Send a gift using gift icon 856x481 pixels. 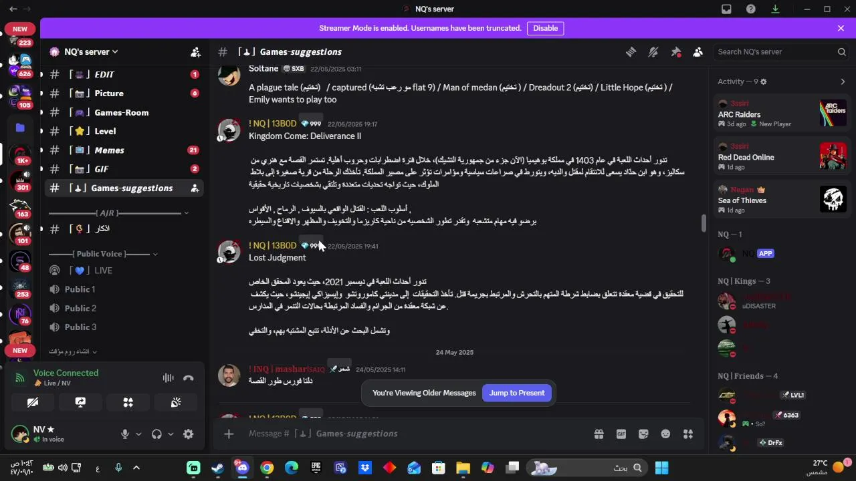pyautogui.click(x=599, y=434)
